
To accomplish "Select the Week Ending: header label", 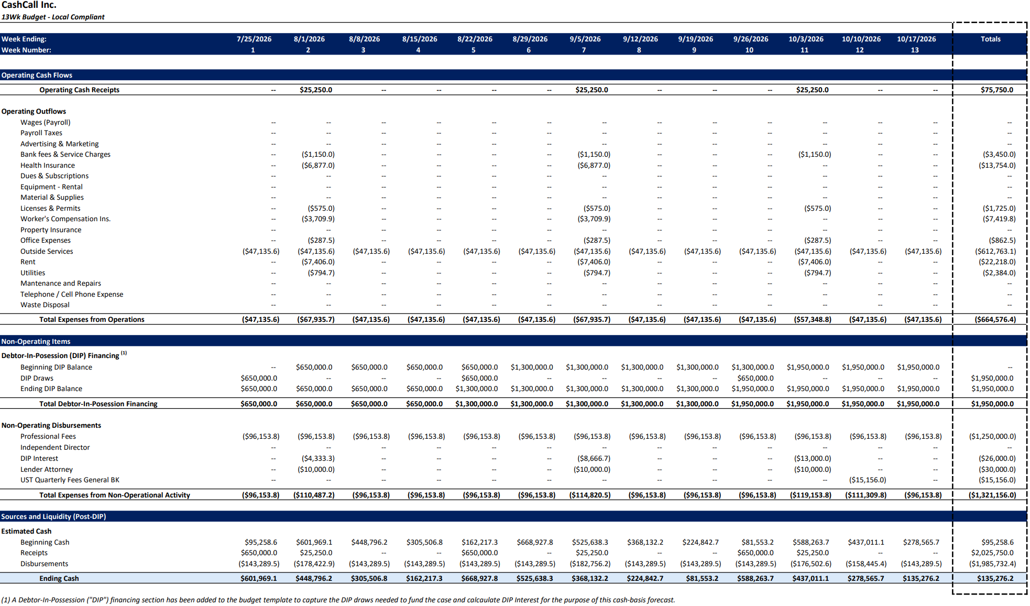I will pos(24,39).
